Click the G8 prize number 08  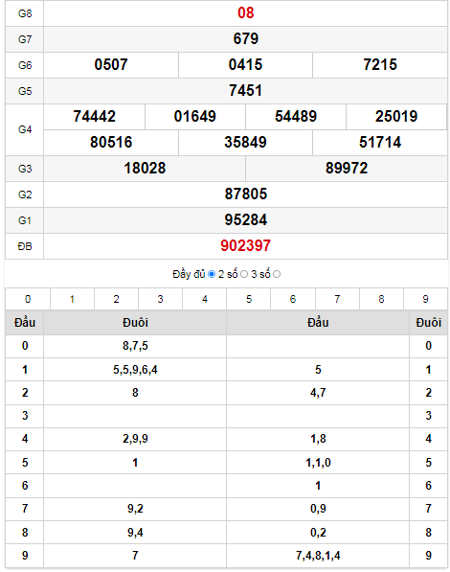[x=245, y=13]
